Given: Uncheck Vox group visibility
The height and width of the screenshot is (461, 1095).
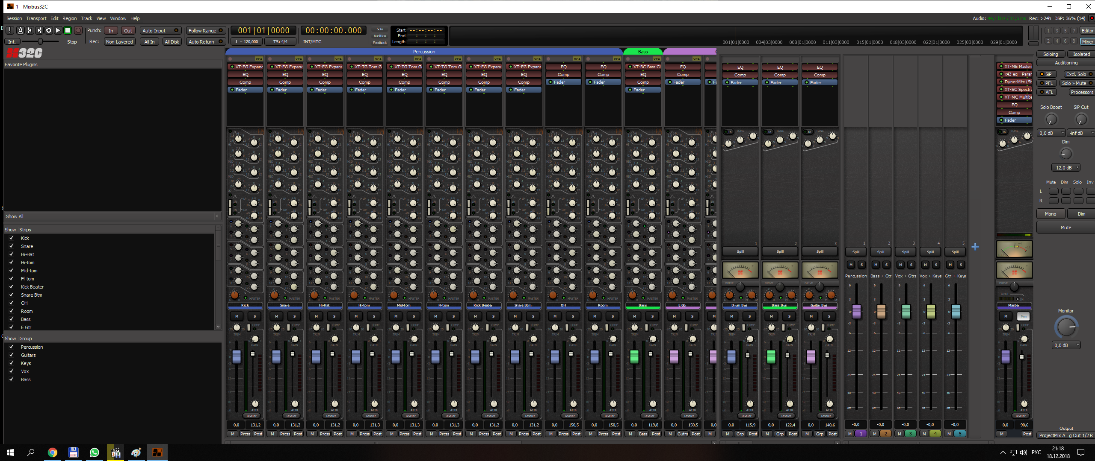Looking at the screenshot, I should 12,371.
